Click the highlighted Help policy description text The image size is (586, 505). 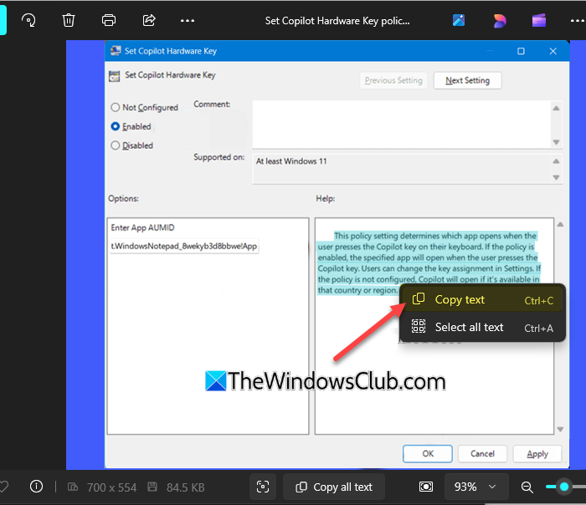[x=429, y=263]
